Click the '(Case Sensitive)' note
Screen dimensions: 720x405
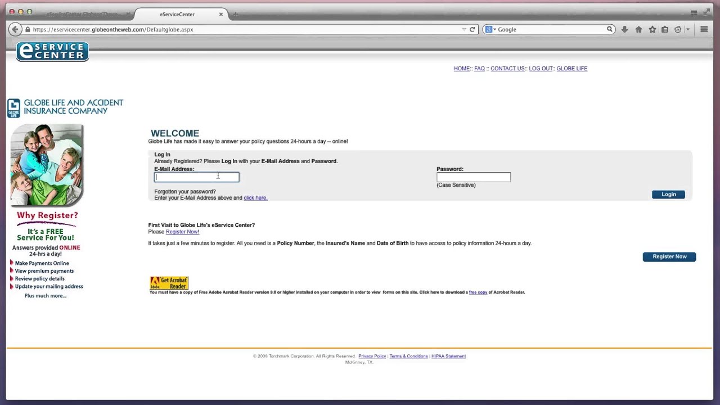456,185
